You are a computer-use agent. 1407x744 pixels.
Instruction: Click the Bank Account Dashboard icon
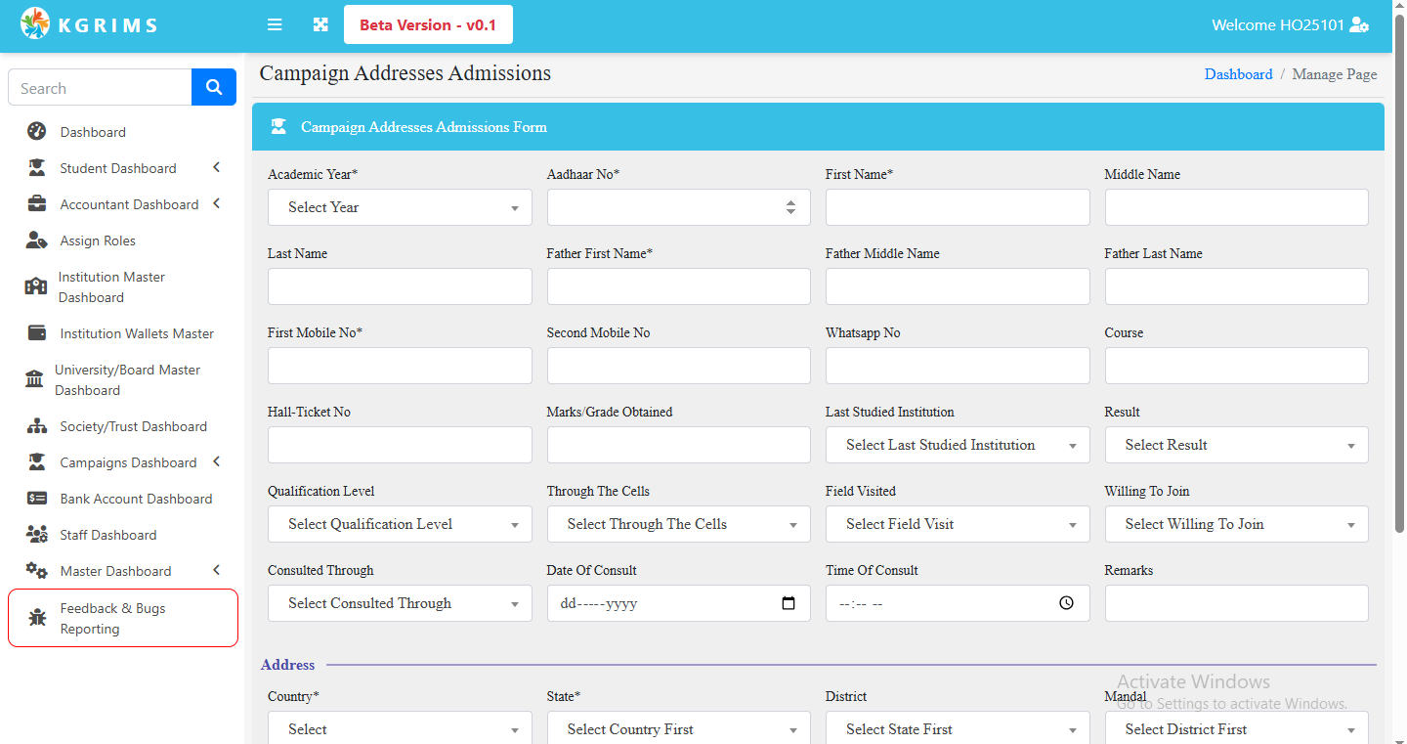tap(37, 499)
